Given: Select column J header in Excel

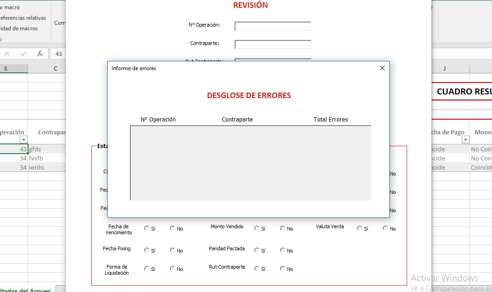Looking at the screenshot, I should click(451, 69).
